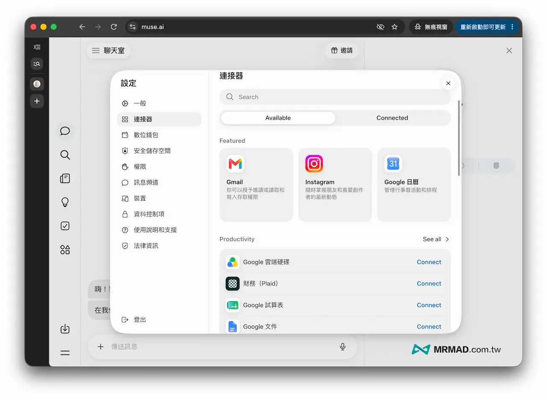Viewport: 547px width, 399px height.
Task: Open the lightbulb ideas icon
Action: coord(65,202)
